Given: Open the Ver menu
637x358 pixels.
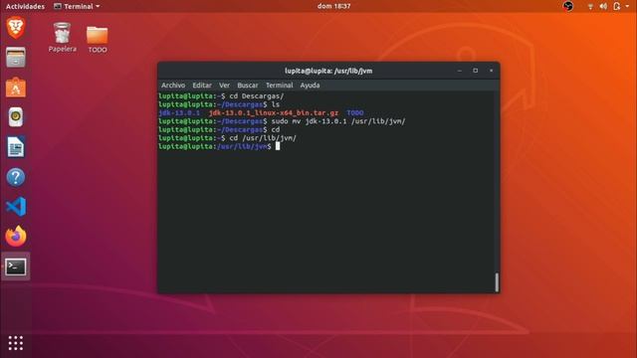Looking at the screenshot, I should point(224,86).
